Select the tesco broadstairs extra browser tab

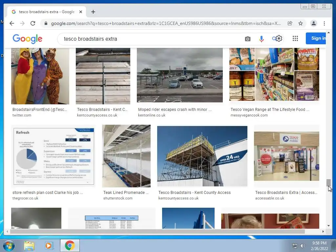click(47, 12)
